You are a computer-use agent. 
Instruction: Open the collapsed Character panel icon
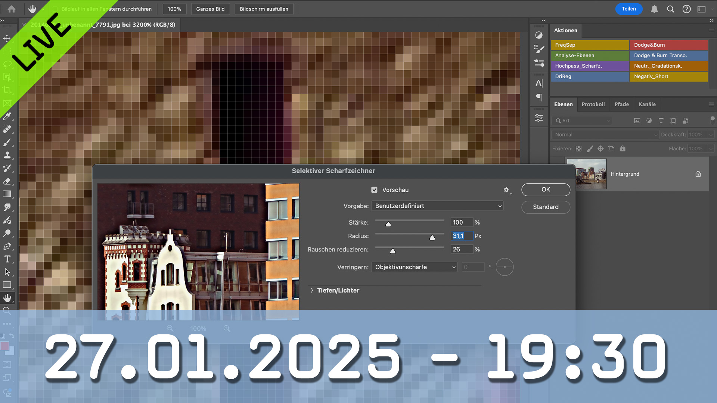tap(539, 83)
